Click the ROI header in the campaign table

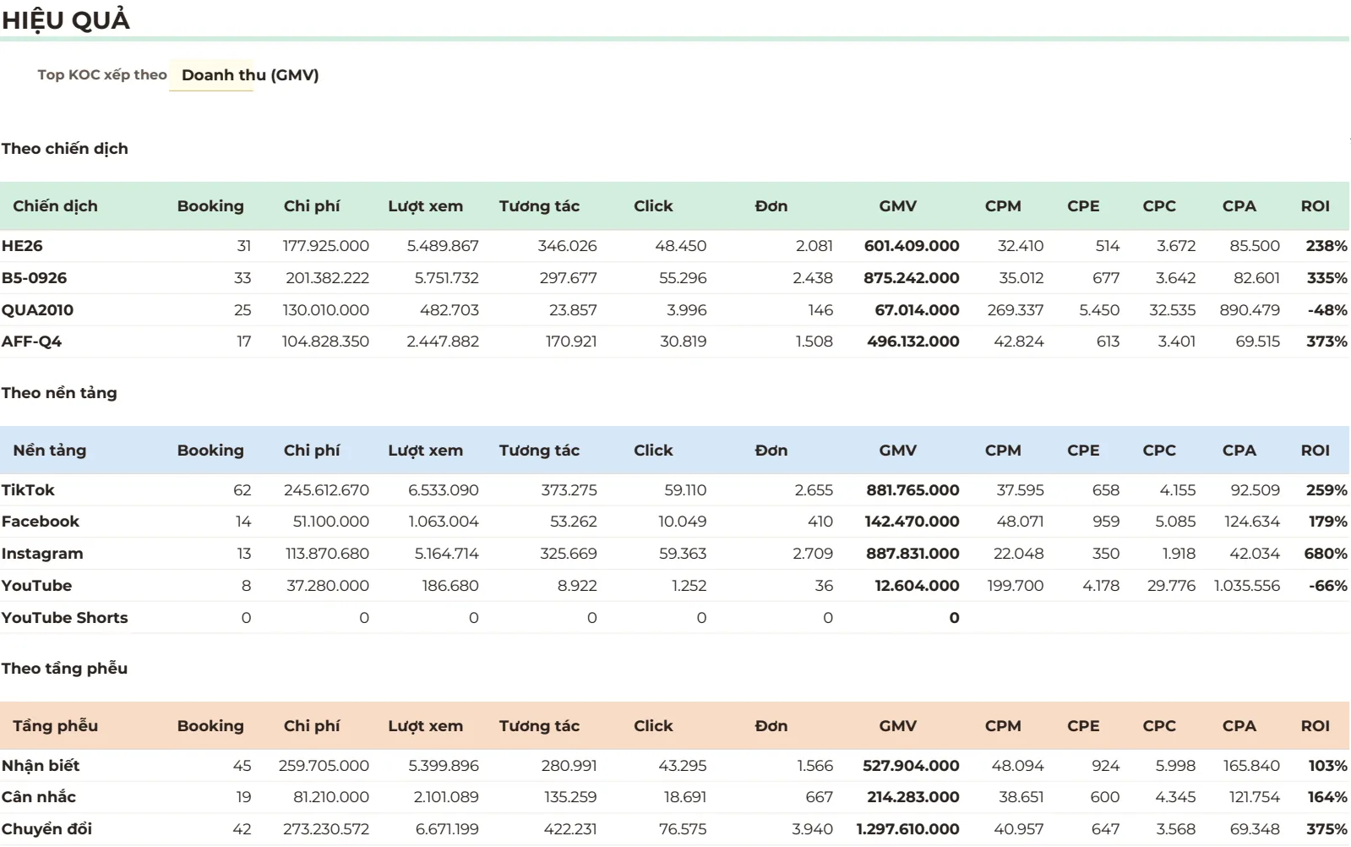click(1315, 206)
